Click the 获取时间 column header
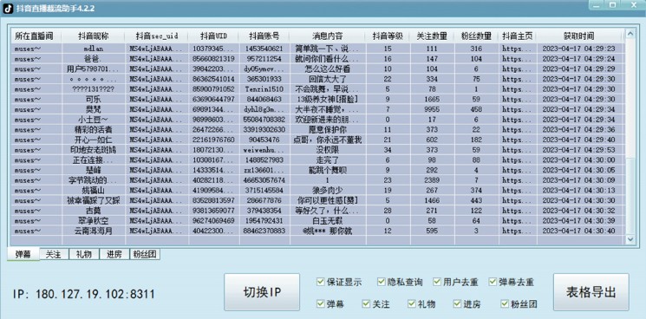This screenshot has width=646, height=319. 580,36
